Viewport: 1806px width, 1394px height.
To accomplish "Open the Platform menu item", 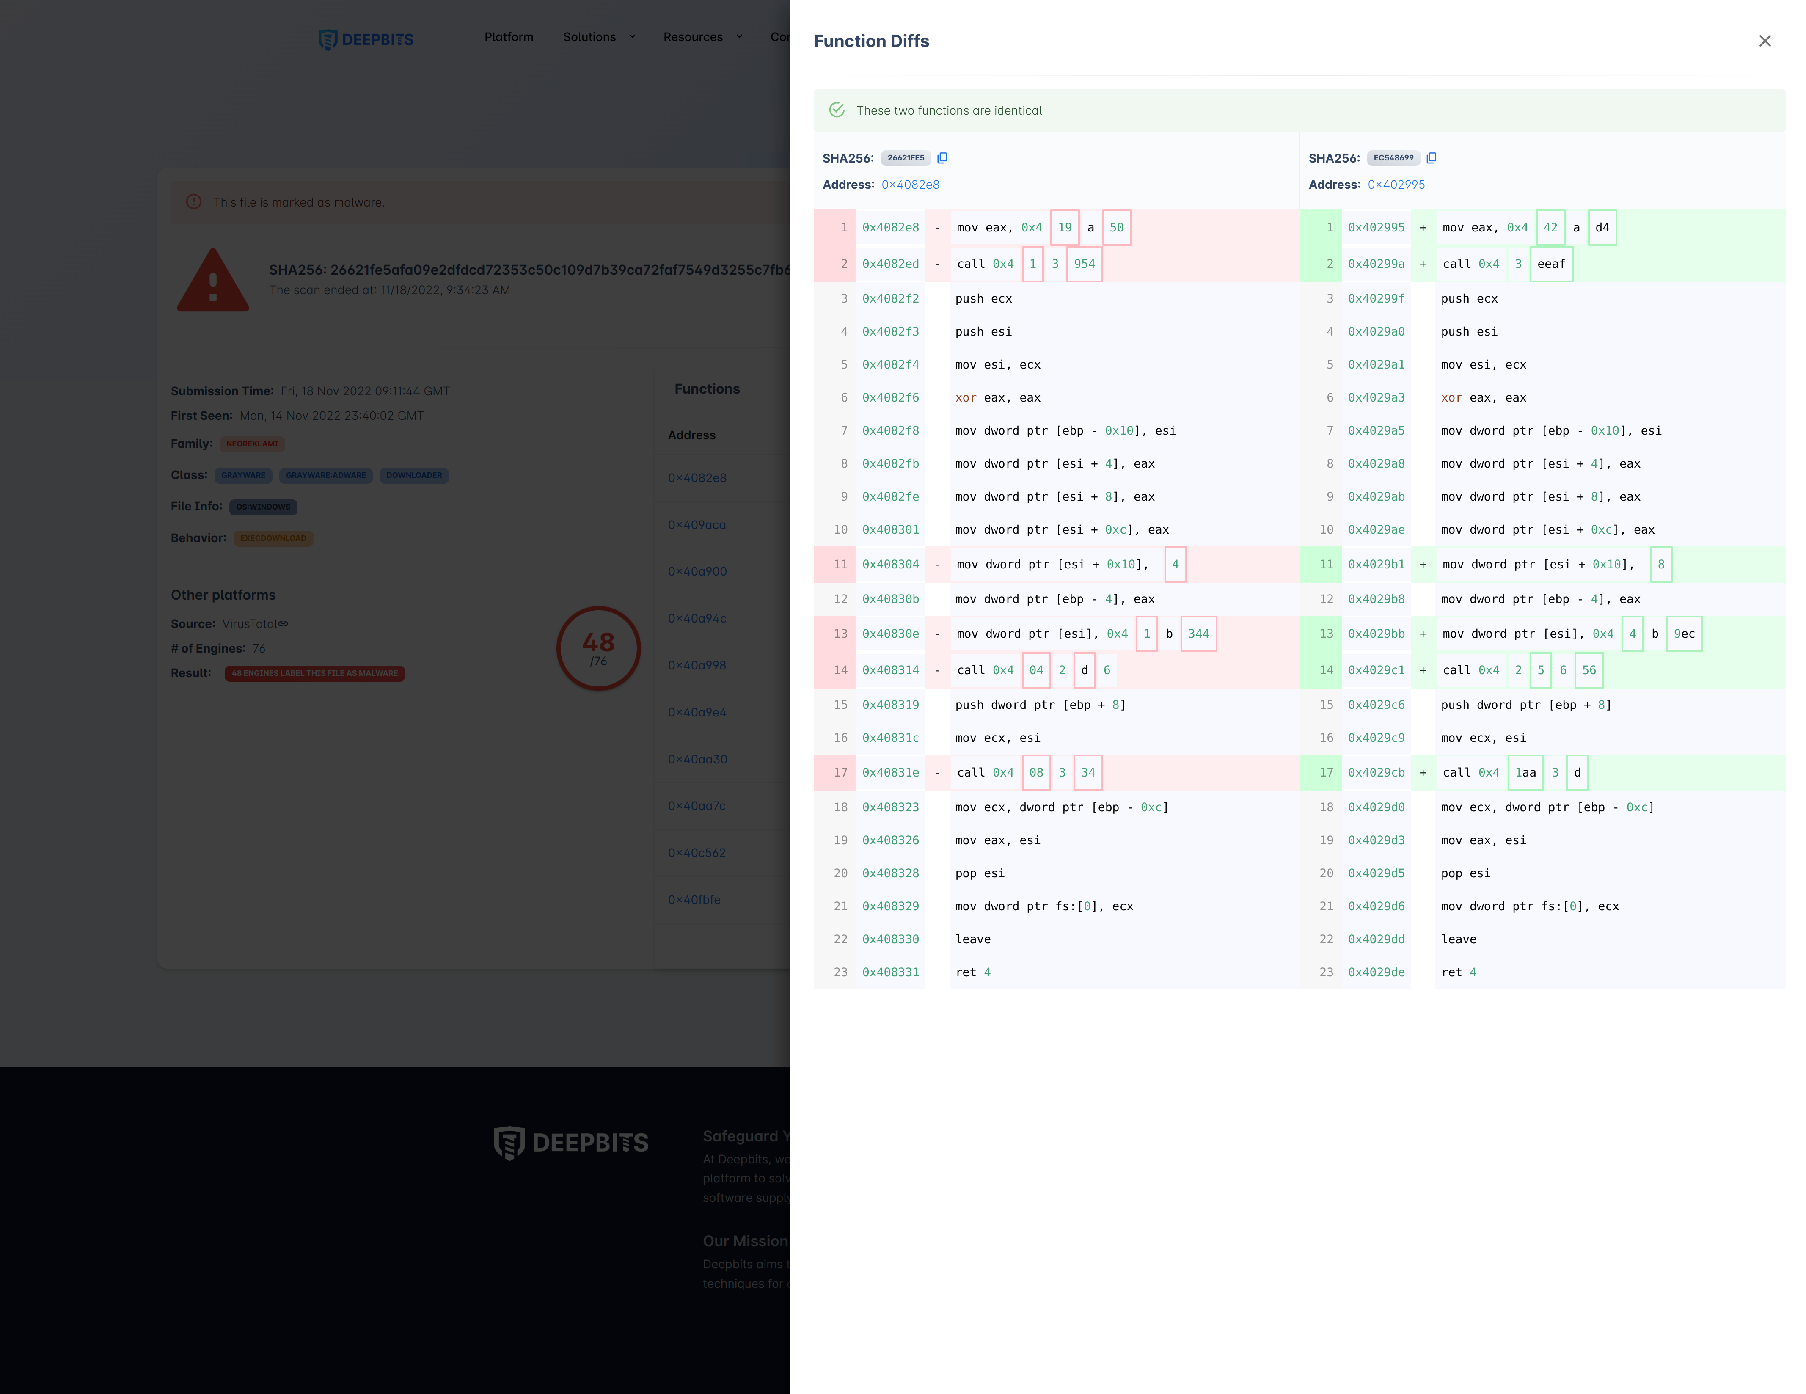I will click(509, 37).
